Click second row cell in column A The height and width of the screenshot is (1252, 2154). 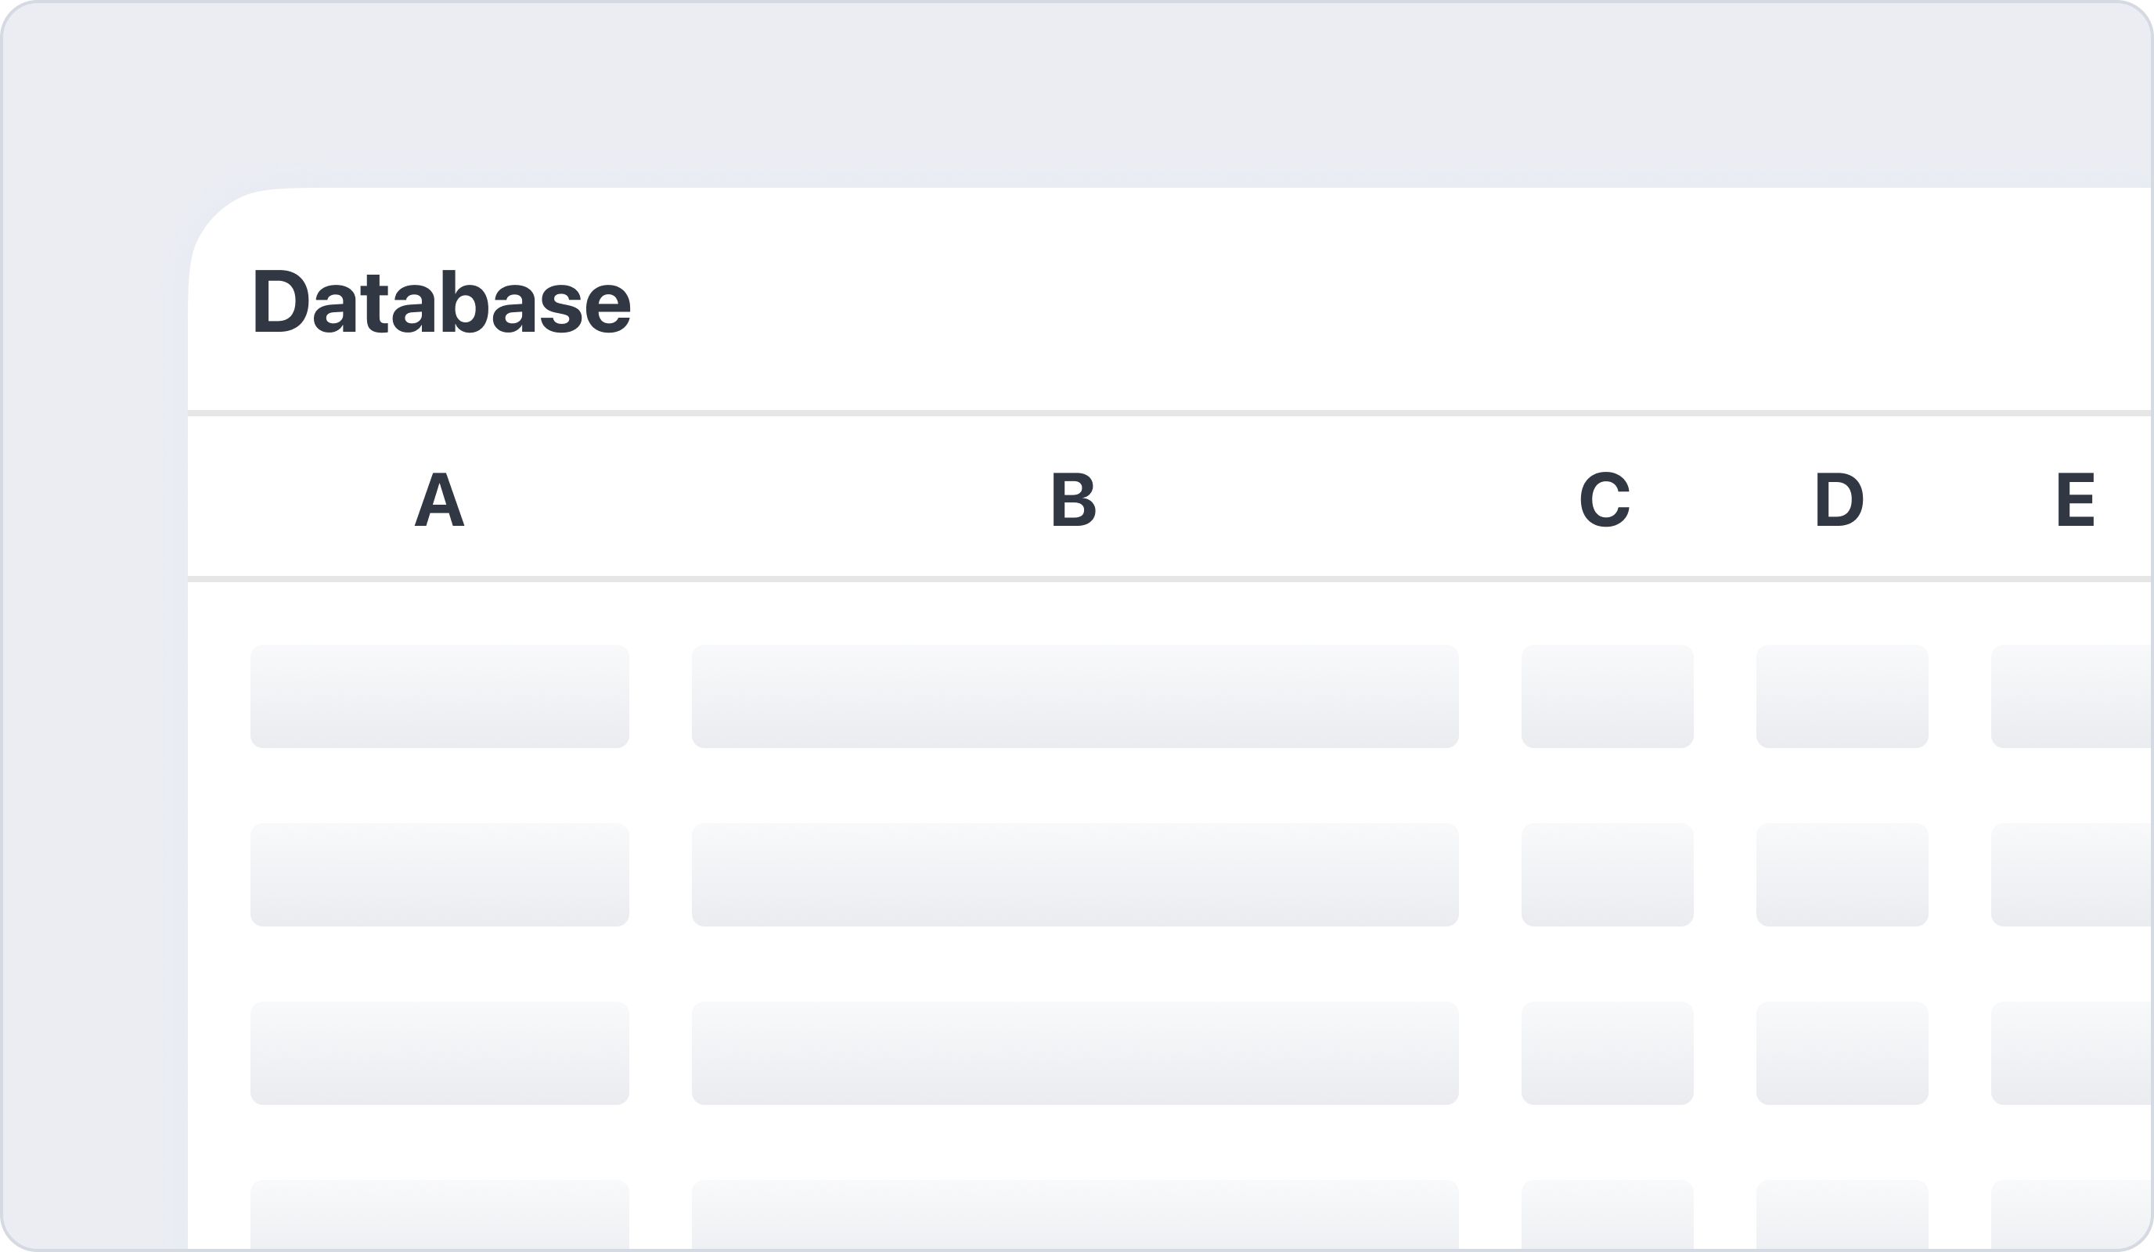pyautogui.click(x=439, y=874)
